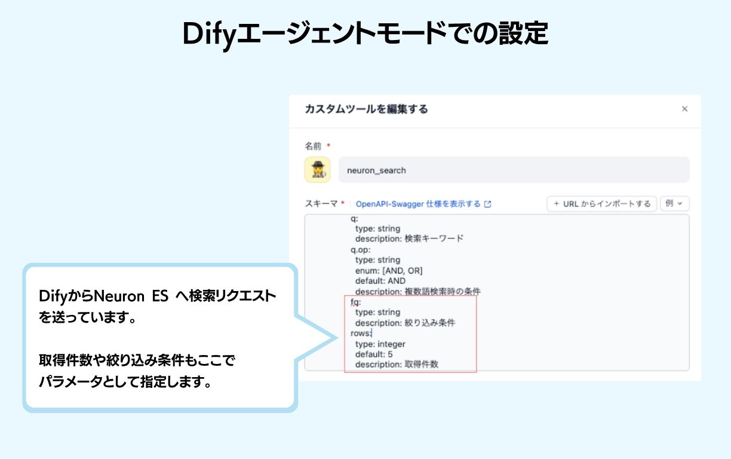Open the OpenAPI-Swagger specification link
Viewport: 731px width, 459px height.
[418, 204]
